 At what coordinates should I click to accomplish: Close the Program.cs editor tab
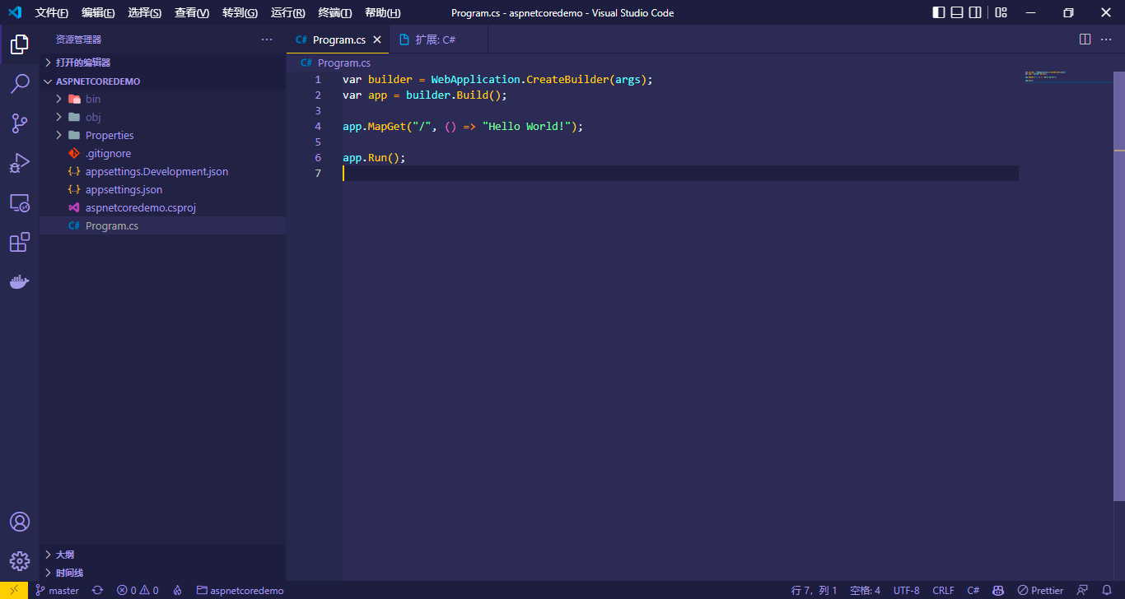click(377, 39)
